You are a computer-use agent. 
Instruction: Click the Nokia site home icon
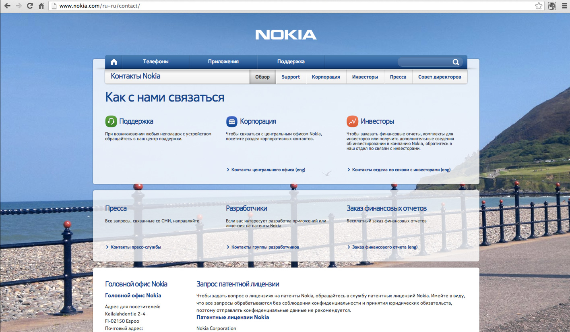(114, 62)
